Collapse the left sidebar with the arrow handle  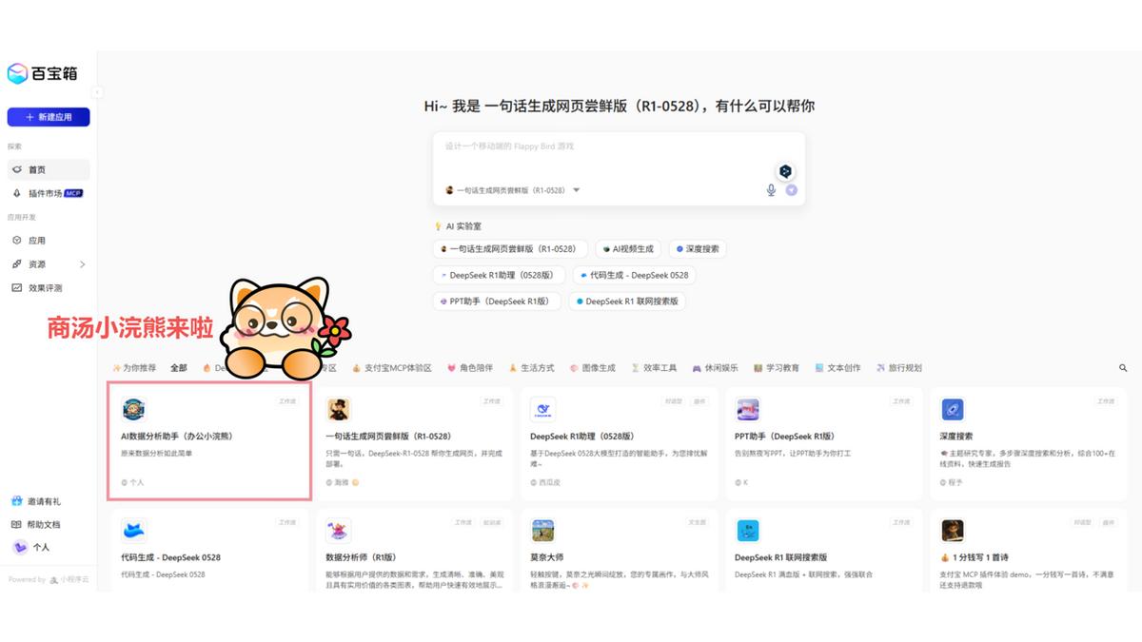click(x=97, y=92)
